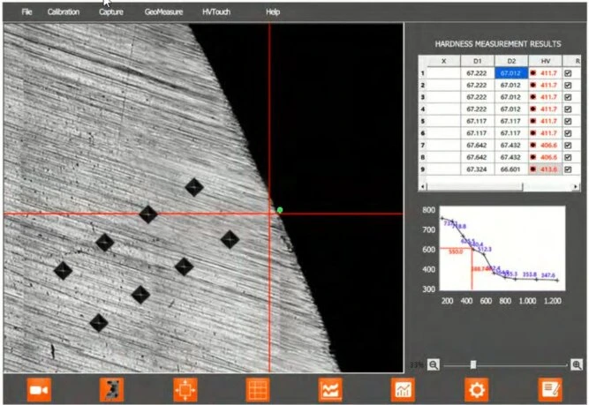This screenshot has height=405, width=589.
Task: Click the zoom slider handle
Action: [473, 364]
